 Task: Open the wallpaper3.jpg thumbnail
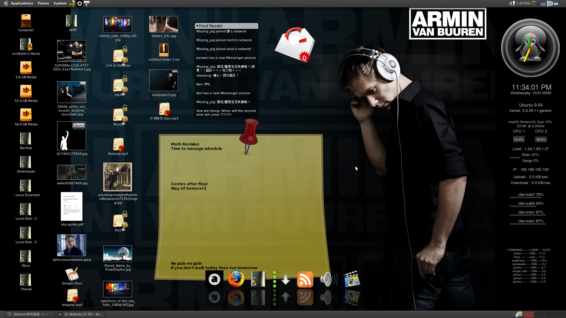[x=164, y=80]
